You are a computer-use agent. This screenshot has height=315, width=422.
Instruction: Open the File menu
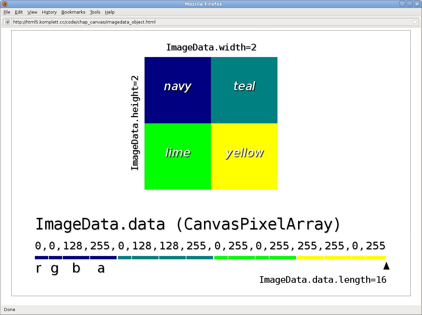7,12
